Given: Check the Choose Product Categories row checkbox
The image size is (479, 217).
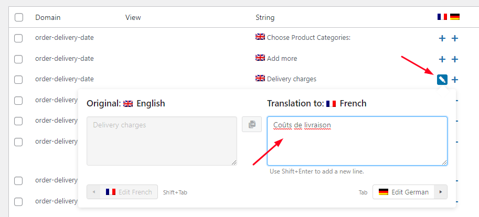Looking at the screenshot, I should pos(19,38).
